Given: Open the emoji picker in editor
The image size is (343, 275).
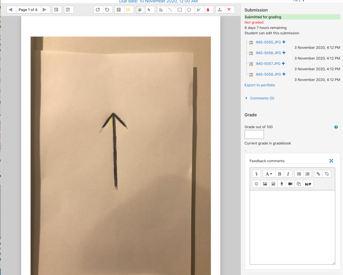Looking at the screenshot, I should coord(256,184).
